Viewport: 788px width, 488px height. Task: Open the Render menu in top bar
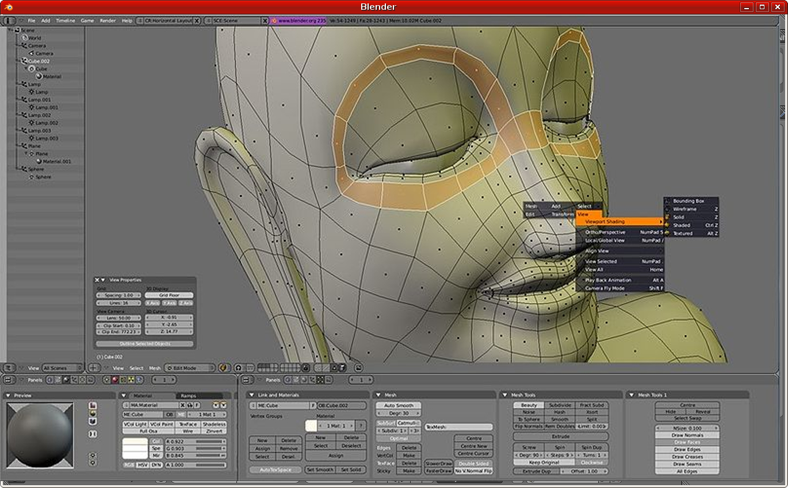[x=108, y=20]
